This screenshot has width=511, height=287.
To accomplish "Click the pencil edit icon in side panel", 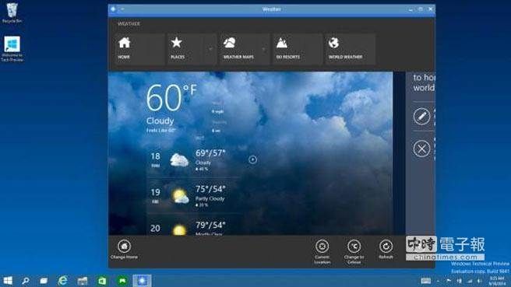I will click(421, 117).
